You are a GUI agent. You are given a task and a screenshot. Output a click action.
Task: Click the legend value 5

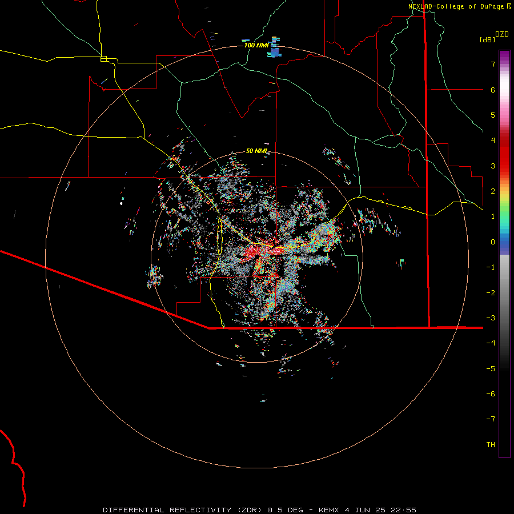493,115
